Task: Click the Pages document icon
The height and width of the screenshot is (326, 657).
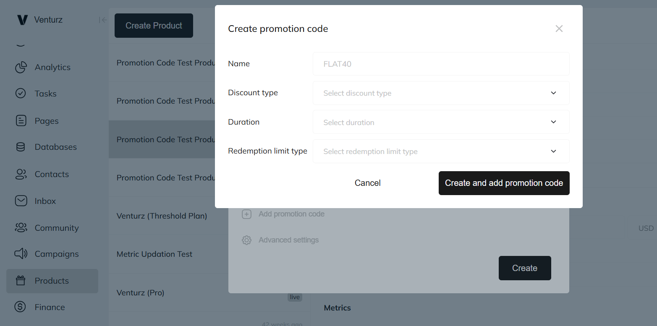Action: 21,121
